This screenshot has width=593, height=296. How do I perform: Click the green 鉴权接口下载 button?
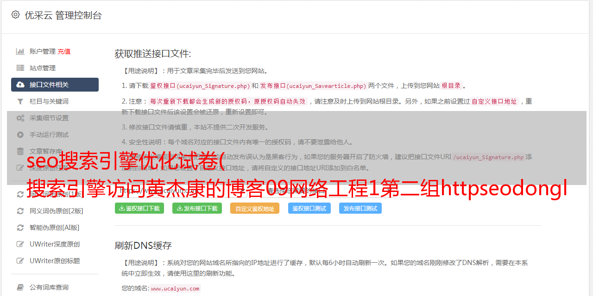point(139,208)
